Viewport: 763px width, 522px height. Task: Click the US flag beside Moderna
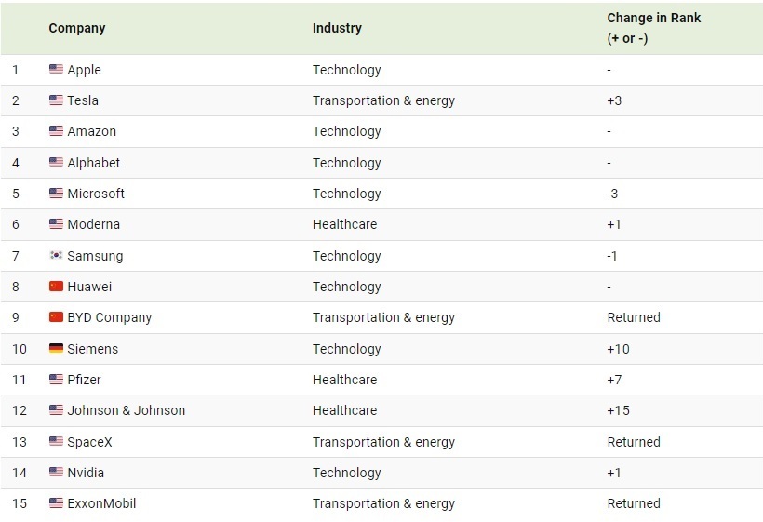[x=56, y=224]
